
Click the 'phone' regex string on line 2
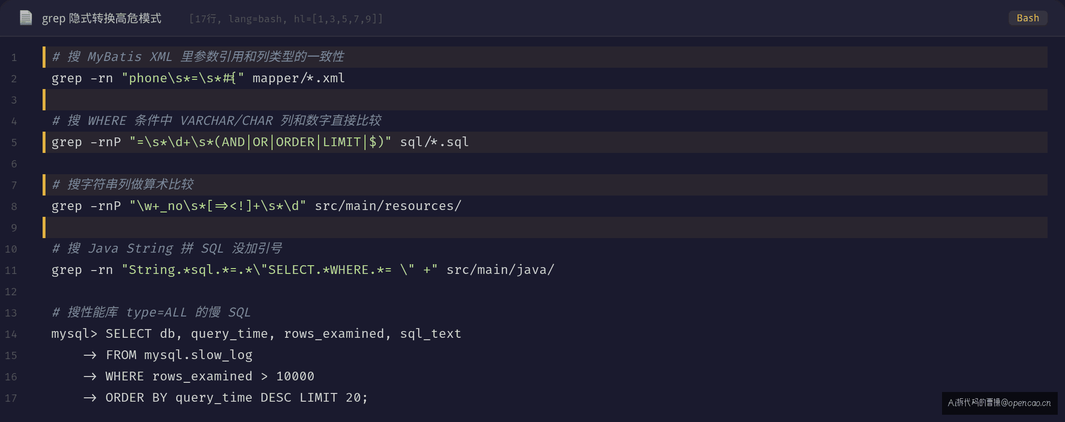tap(183, 78)
